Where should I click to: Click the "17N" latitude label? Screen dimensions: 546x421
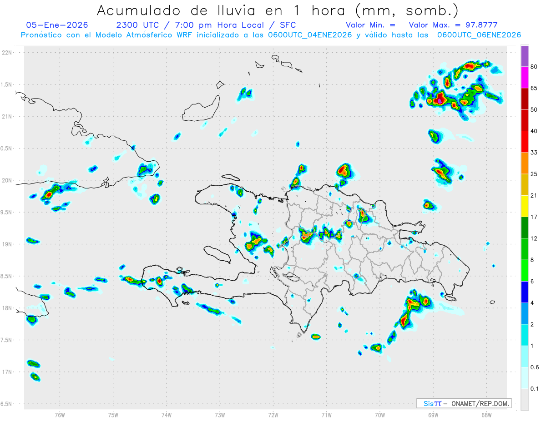click(x=7, y=372)
